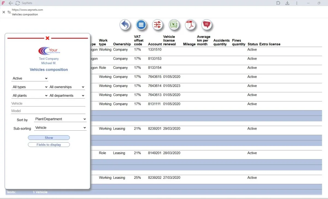Viewport: 328px width, 199px height.
Task: Close the filter panel with the red X
Action: tap(48, 38)
